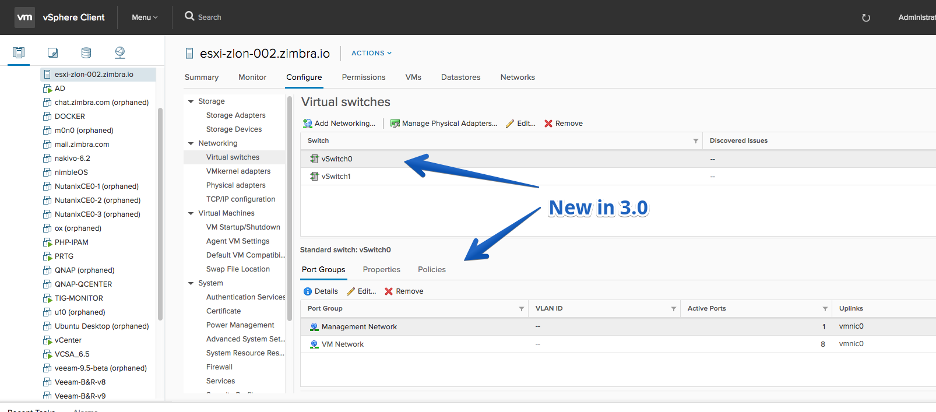Open filter on Active Ports column

click(x=825, y=309)
